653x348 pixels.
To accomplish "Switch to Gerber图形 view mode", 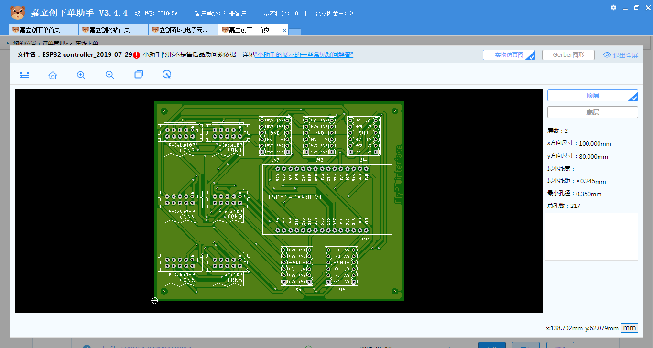I will pyautogui.click(x=568, y=55).
